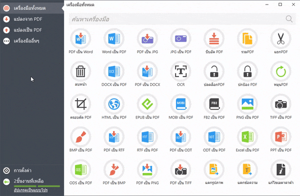
Task: Click the magnifier search icon
Action: 289,19
